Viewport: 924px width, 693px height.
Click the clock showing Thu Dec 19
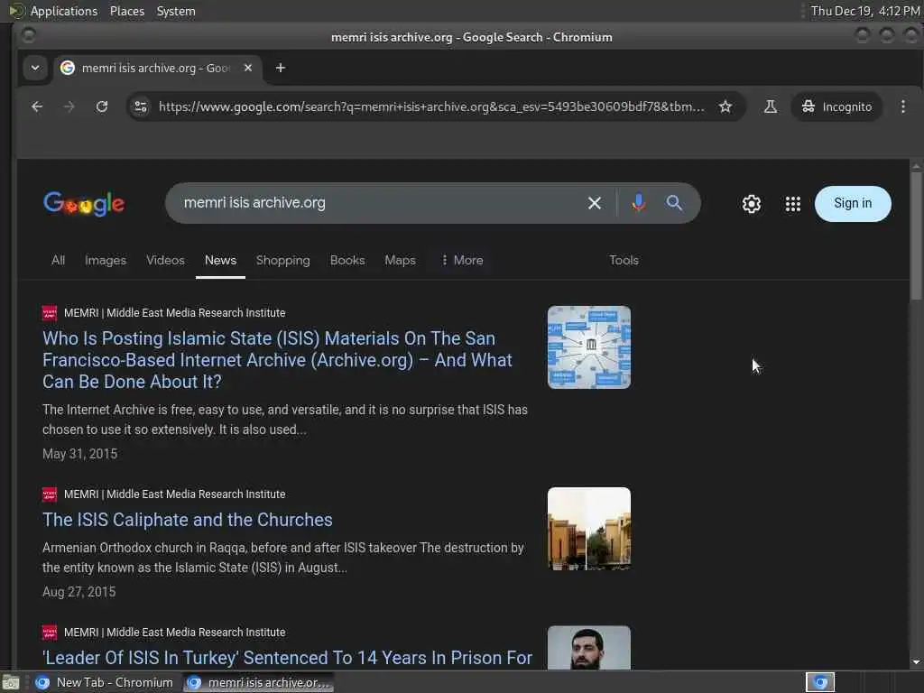(865, 11)
